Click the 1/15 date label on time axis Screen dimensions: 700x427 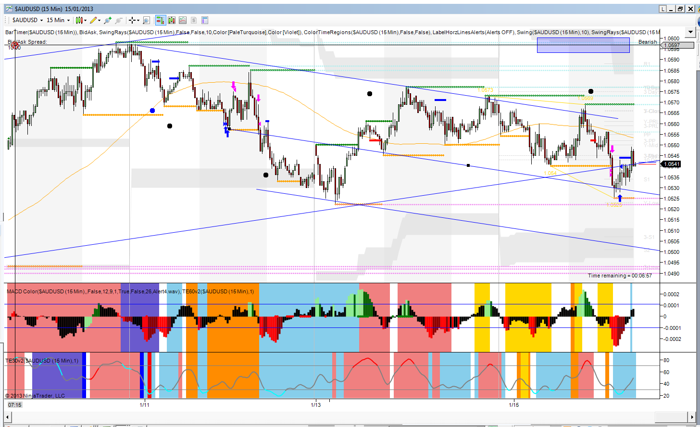tap(514, 405)
